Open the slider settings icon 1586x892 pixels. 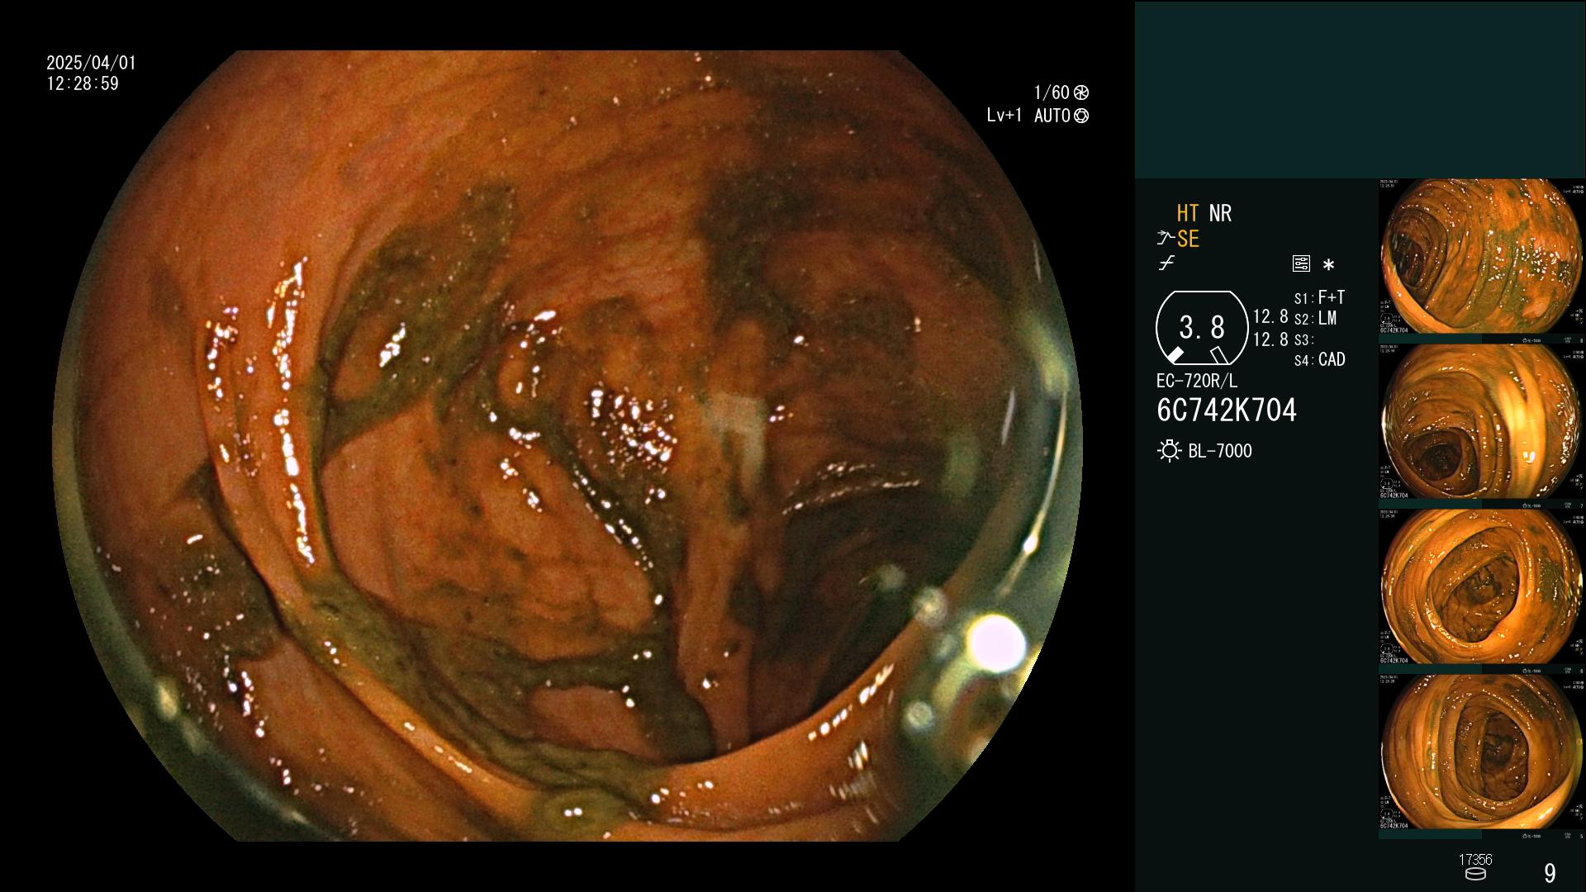tap(1301, 264)
